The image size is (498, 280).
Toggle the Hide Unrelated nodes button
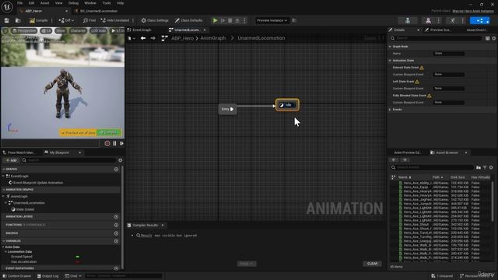click(x=115, y=20)
